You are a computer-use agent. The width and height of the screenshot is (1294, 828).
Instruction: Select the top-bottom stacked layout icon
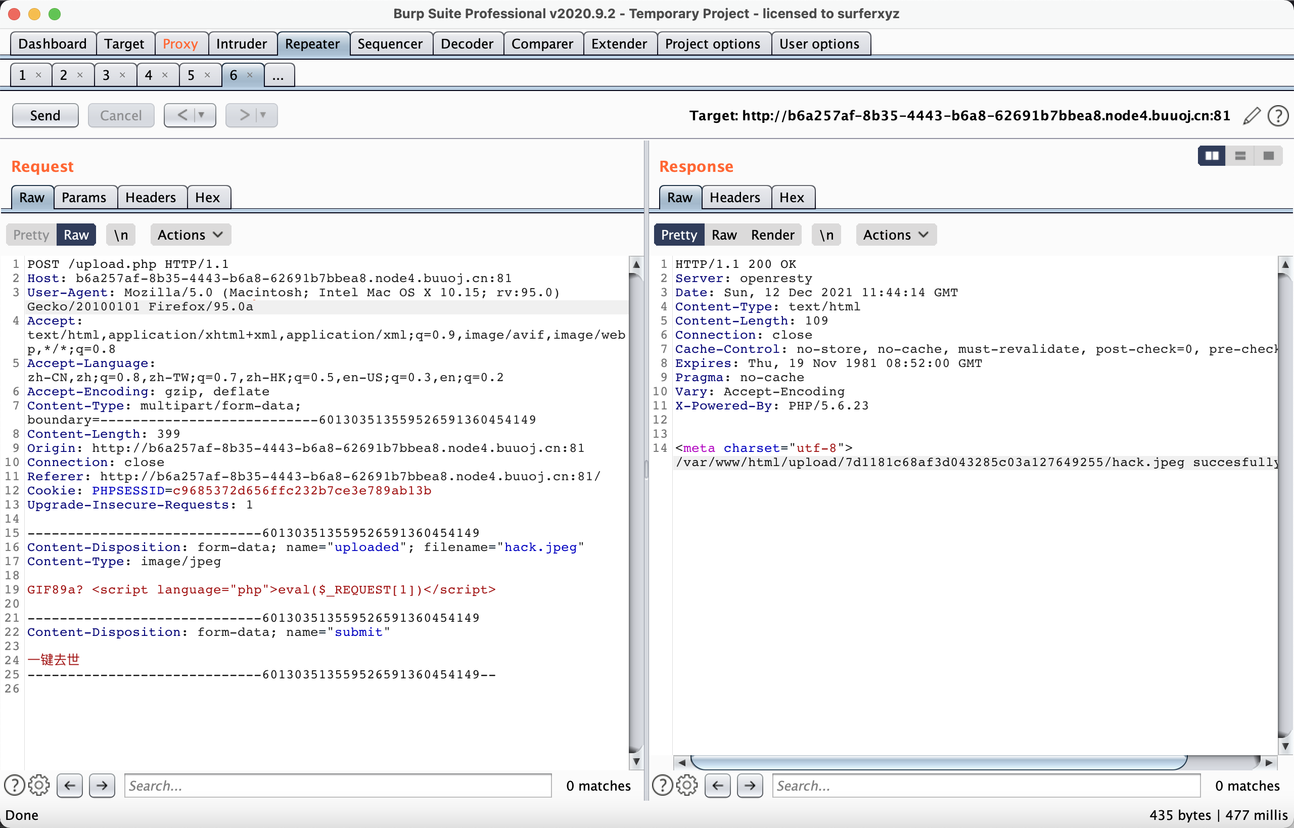(1240, 156)
